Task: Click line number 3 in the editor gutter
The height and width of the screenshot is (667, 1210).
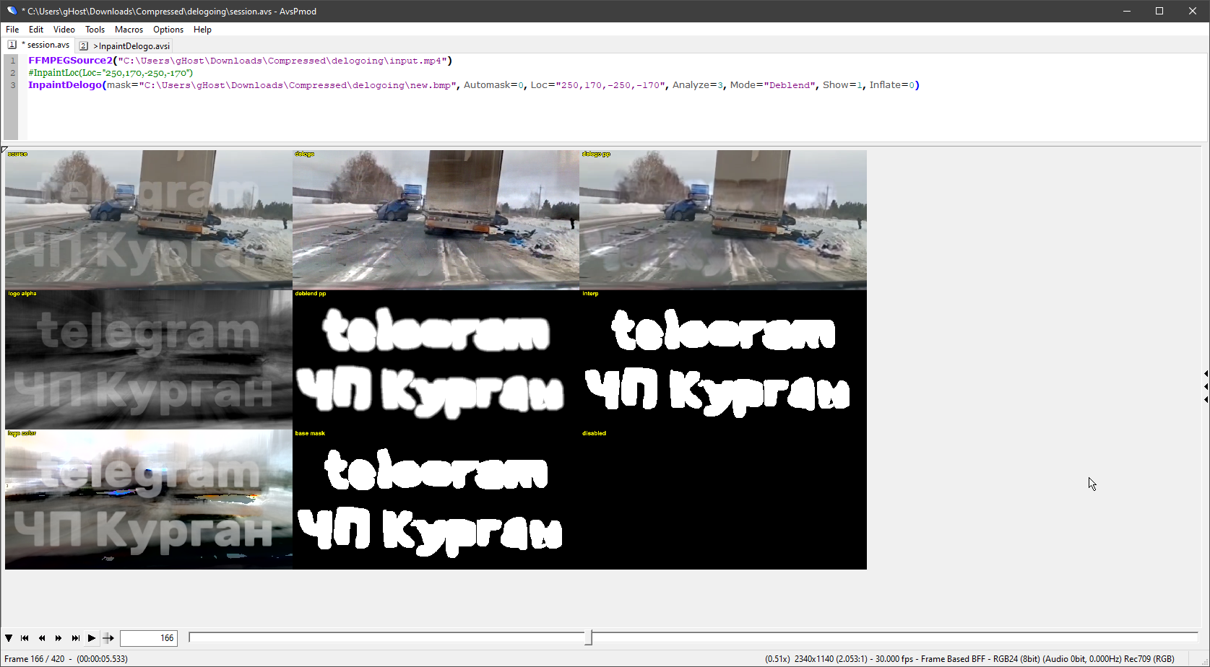Action: (13, 85)
